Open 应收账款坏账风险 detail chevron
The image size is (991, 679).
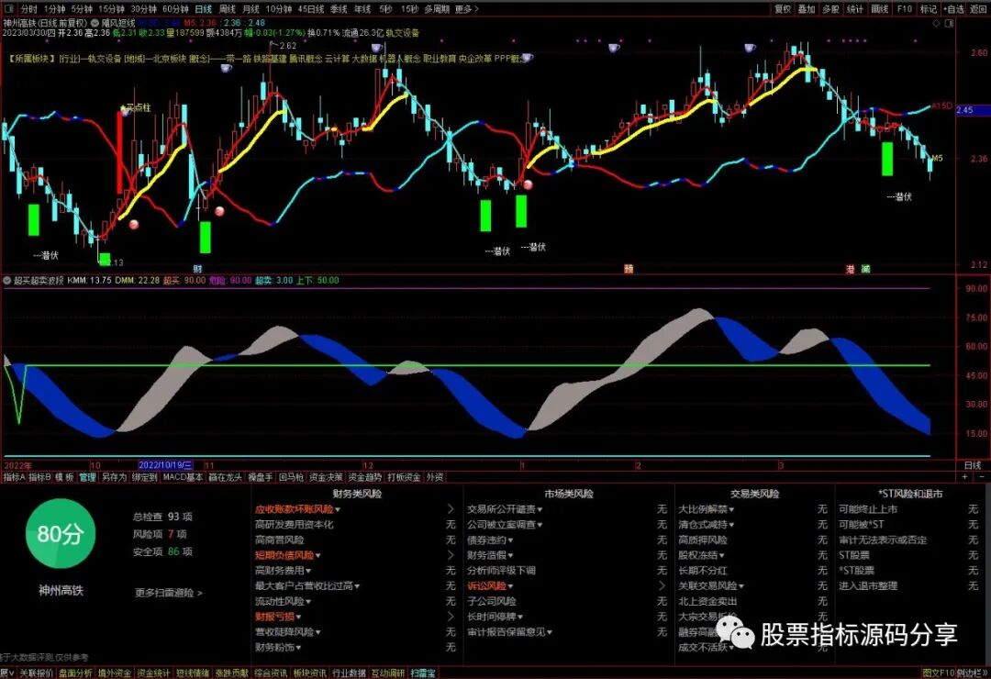point(451,509)
